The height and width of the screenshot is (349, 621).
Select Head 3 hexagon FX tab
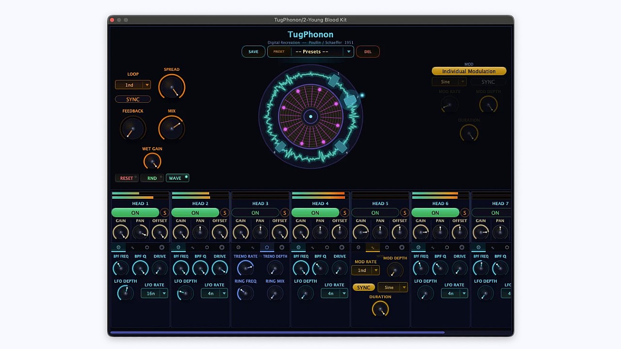267,248
